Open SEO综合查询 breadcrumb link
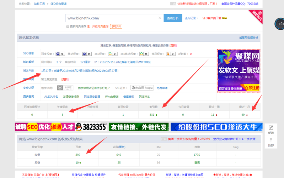Viewport: 284px width, 178px height. (x=58, y=4)
